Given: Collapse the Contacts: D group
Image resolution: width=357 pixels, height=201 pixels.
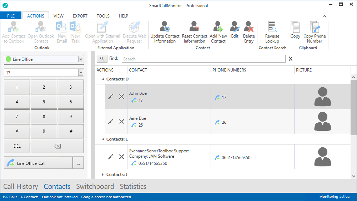Looking at the screenshot, I should coord(103,79).
